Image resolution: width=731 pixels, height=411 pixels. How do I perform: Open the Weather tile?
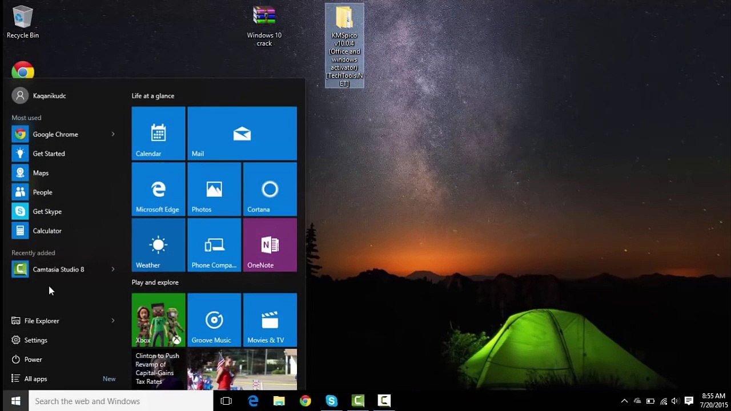(158, 245)
